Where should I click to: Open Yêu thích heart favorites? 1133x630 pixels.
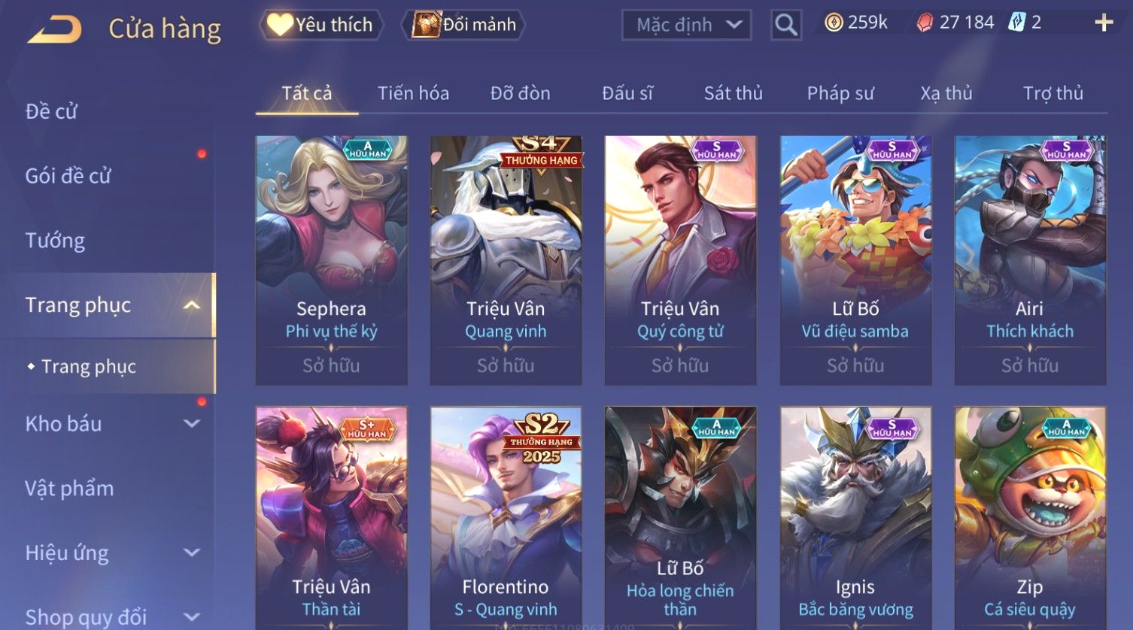[321, 25]
